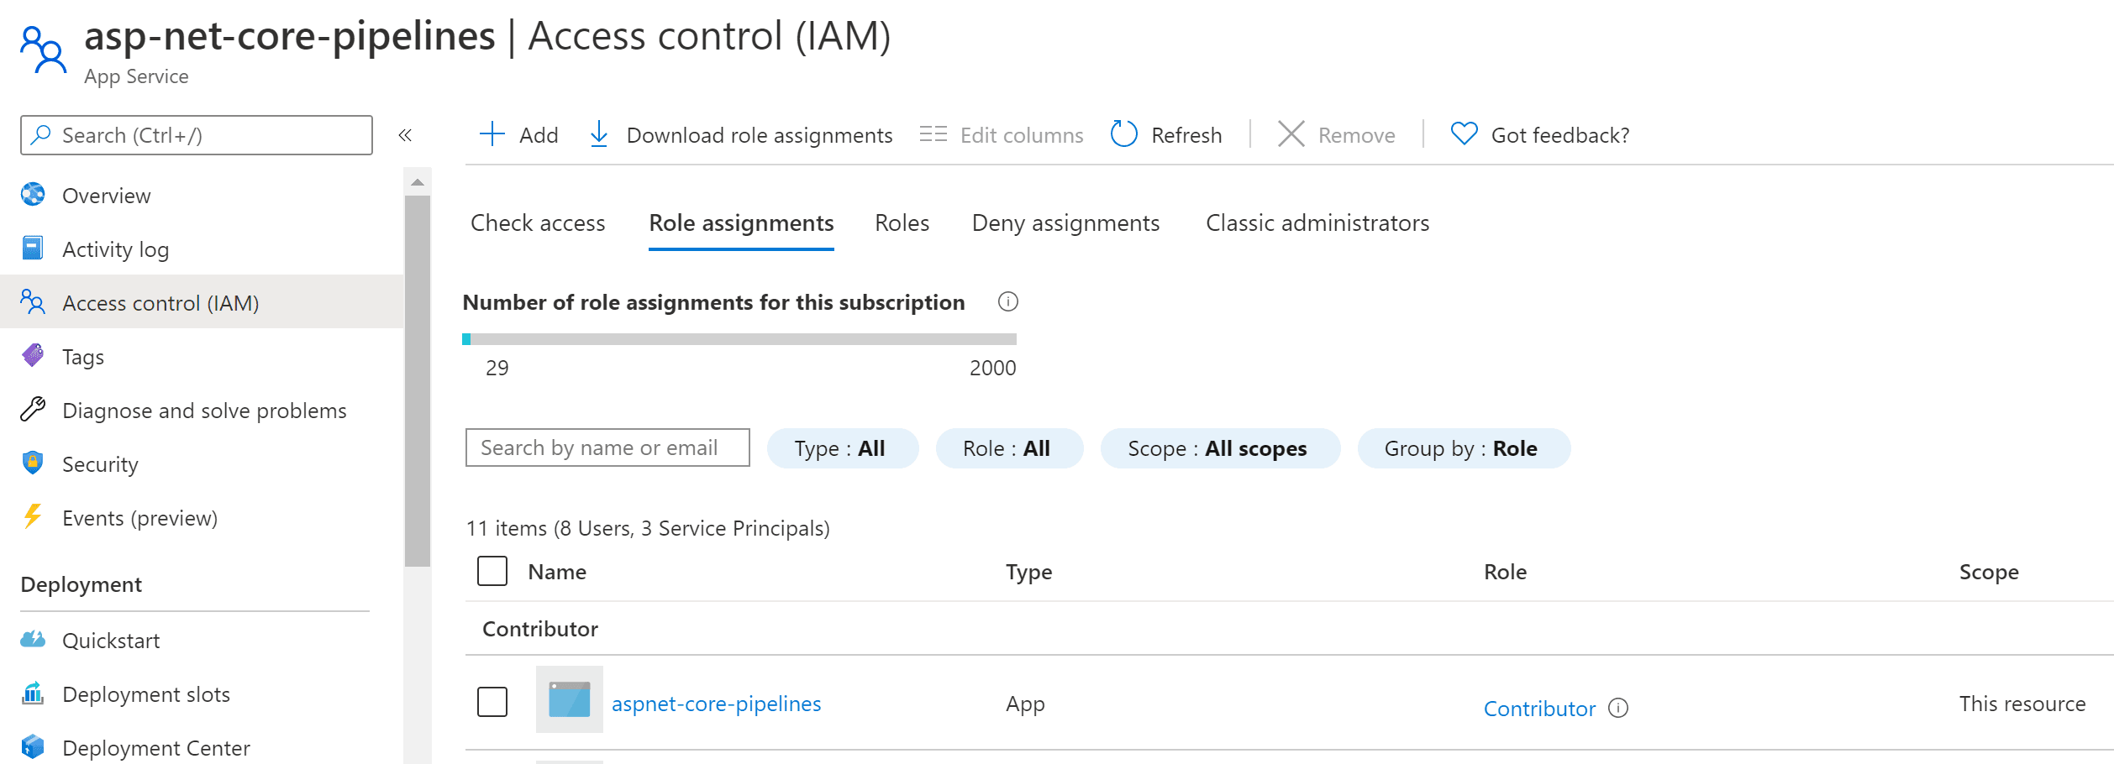
Task: Click the plus icon next to Add
Action: [492, 134]
